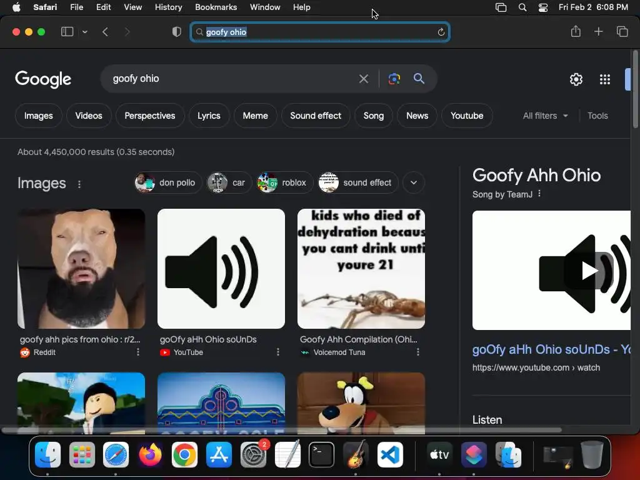
Task: Select the Song filter chip
Action: coord(374,116)
